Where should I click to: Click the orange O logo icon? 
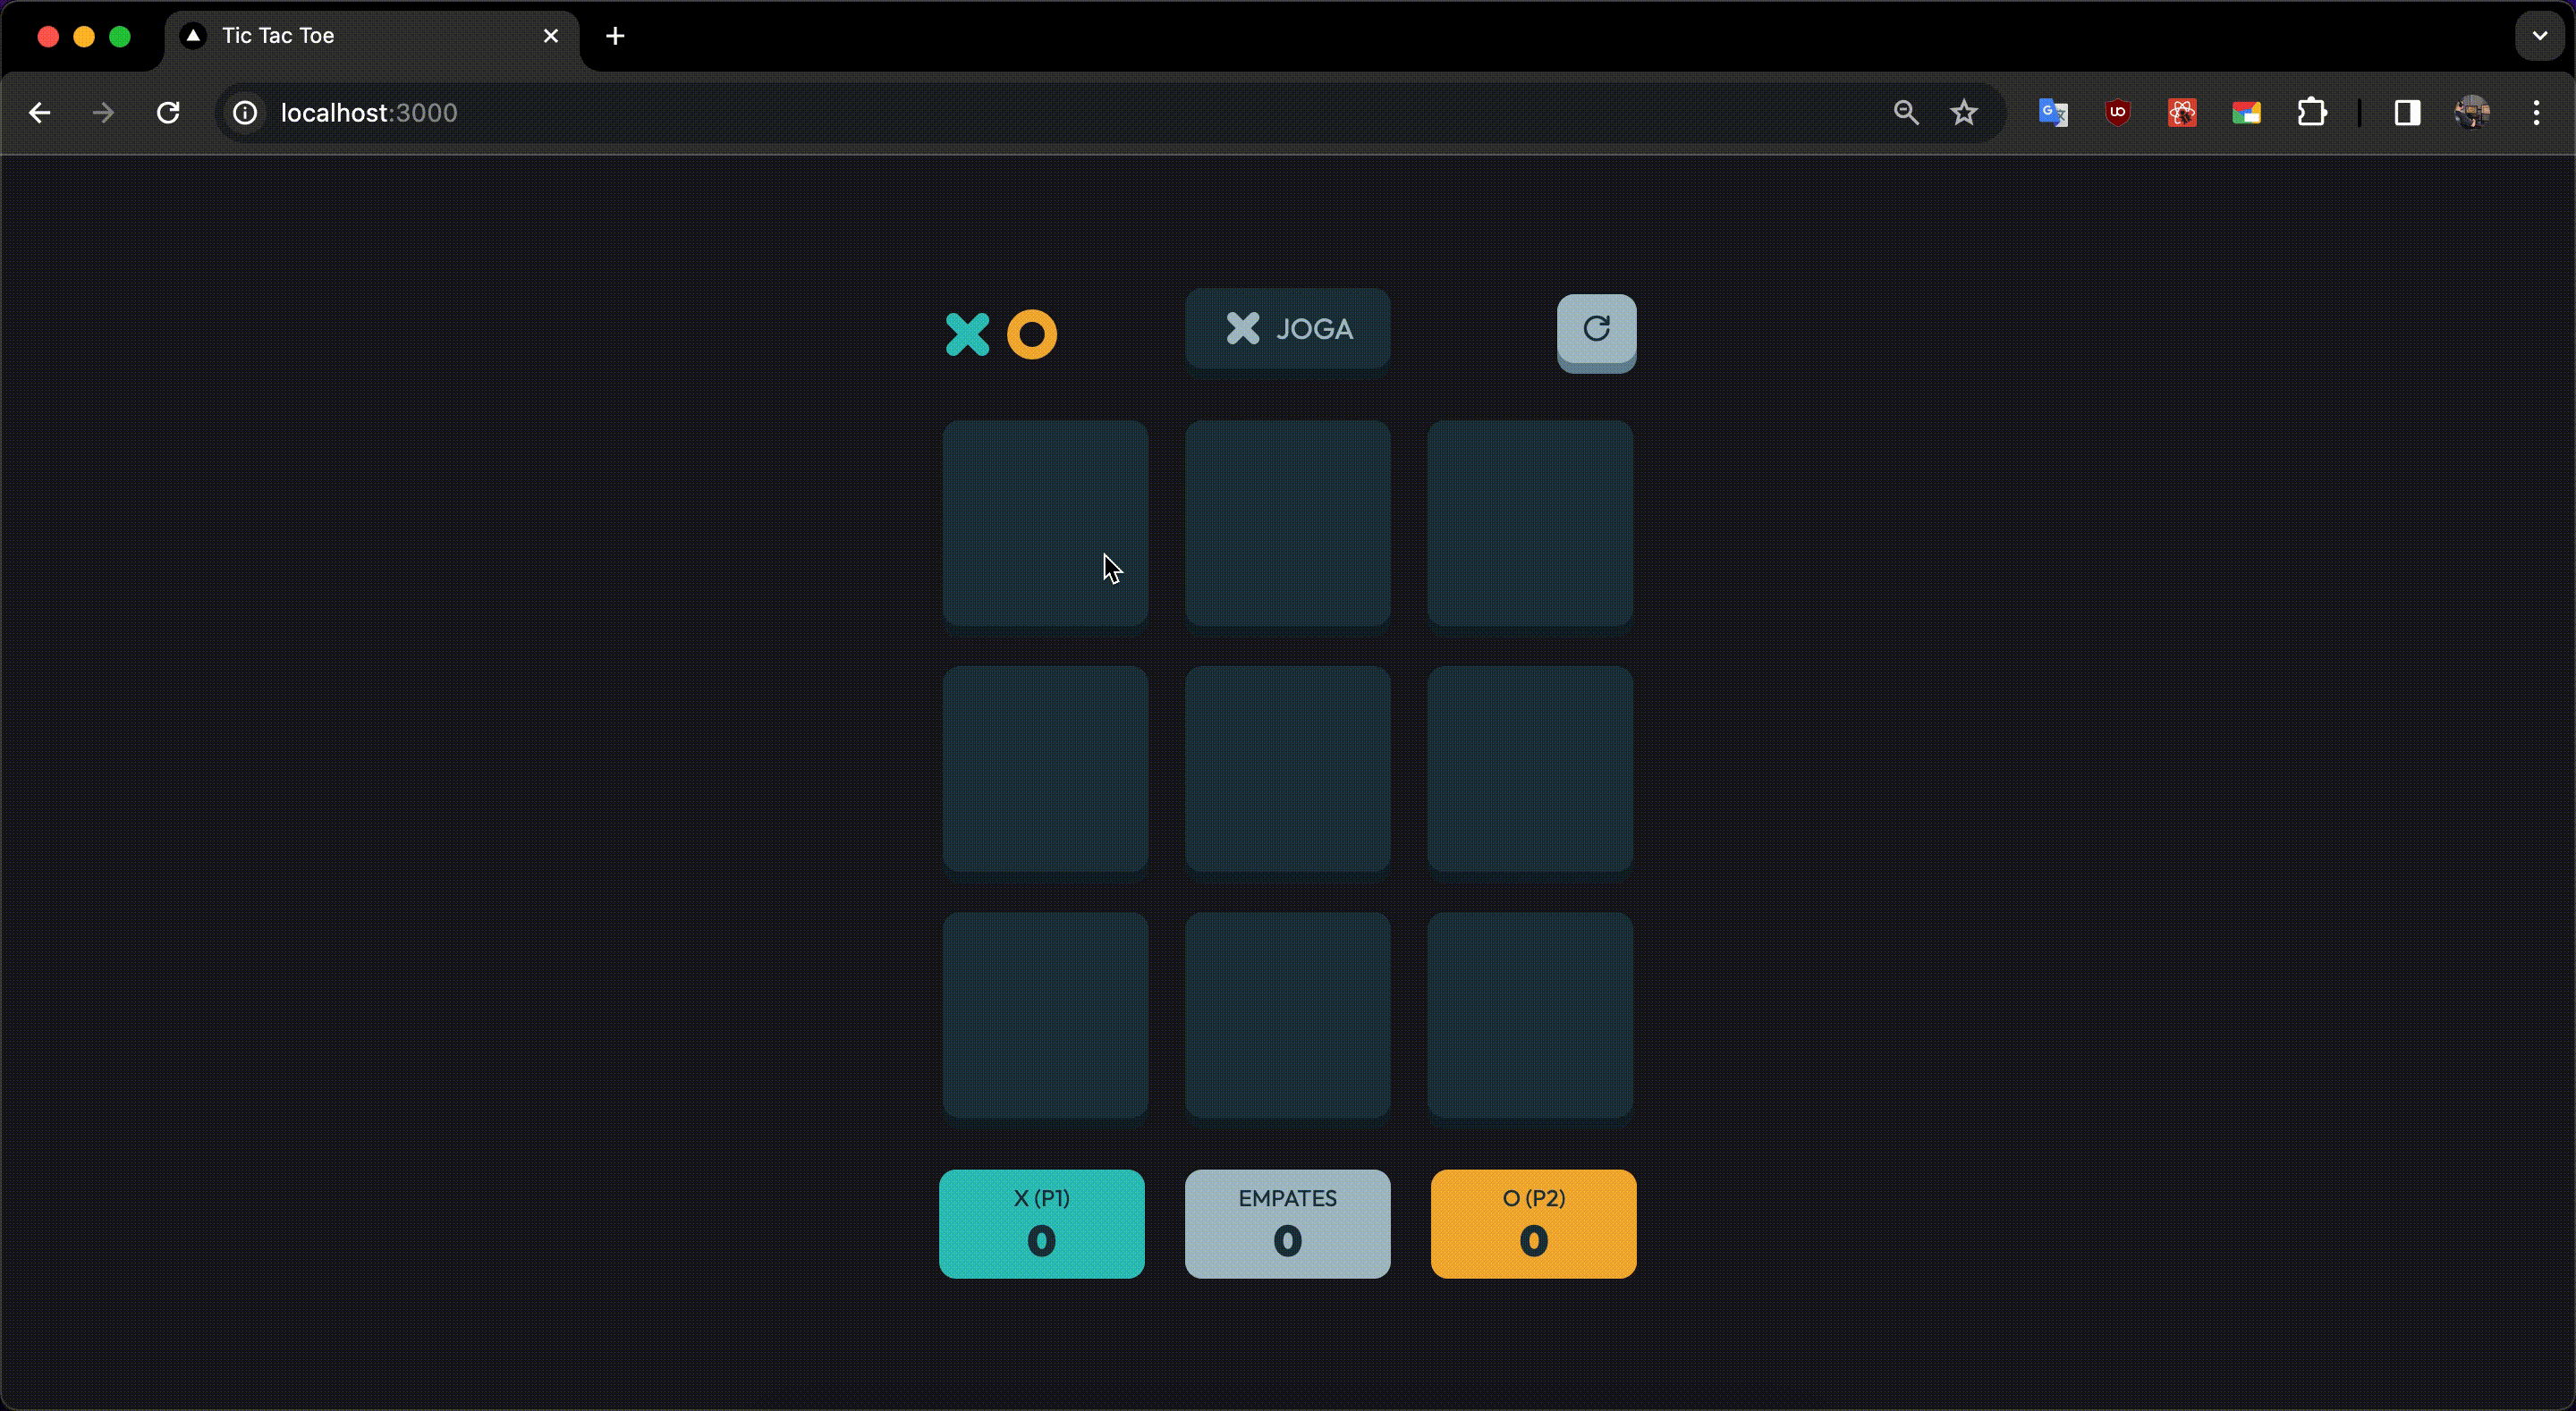pyautogui.click(x=1031, y=335)
